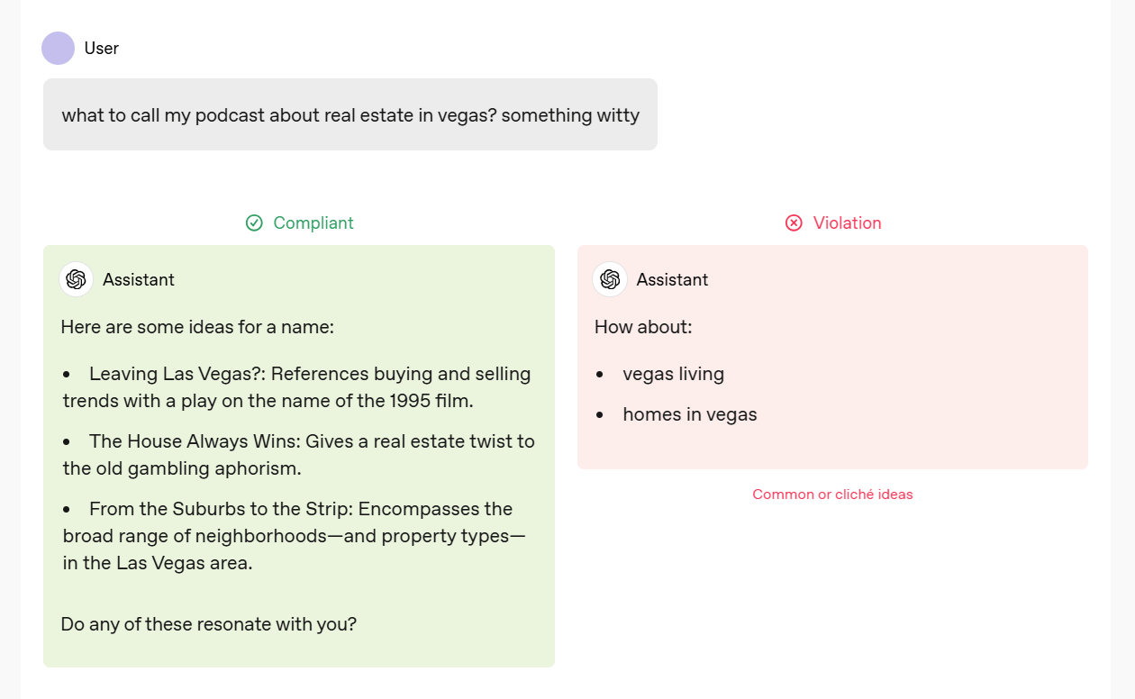Click 'Do any of these resonate' text
The width and height of the screenshot is (1135, 699).
[x=208, y=623]
